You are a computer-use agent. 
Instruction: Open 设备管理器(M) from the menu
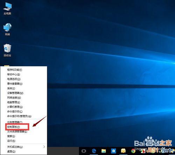pyautogui.click(x=24, y=93)
